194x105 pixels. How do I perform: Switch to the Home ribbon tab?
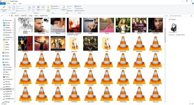point(8,4)
